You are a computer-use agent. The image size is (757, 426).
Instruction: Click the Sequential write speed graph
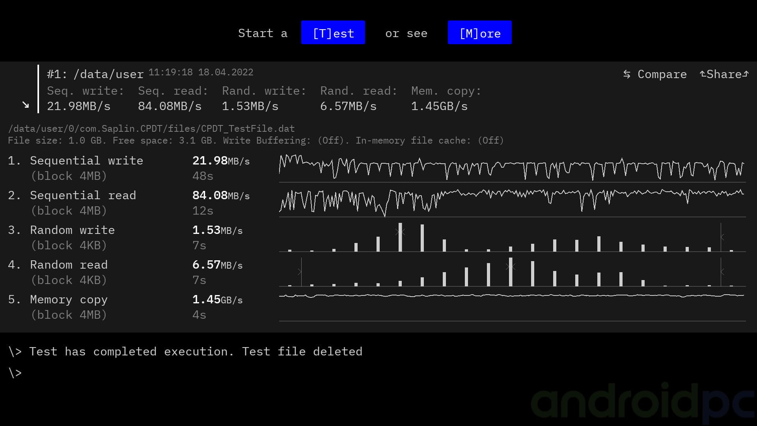(512, 168)
